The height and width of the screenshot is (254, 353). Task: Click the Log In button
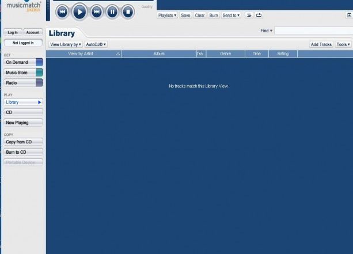[x=13, y=32]
